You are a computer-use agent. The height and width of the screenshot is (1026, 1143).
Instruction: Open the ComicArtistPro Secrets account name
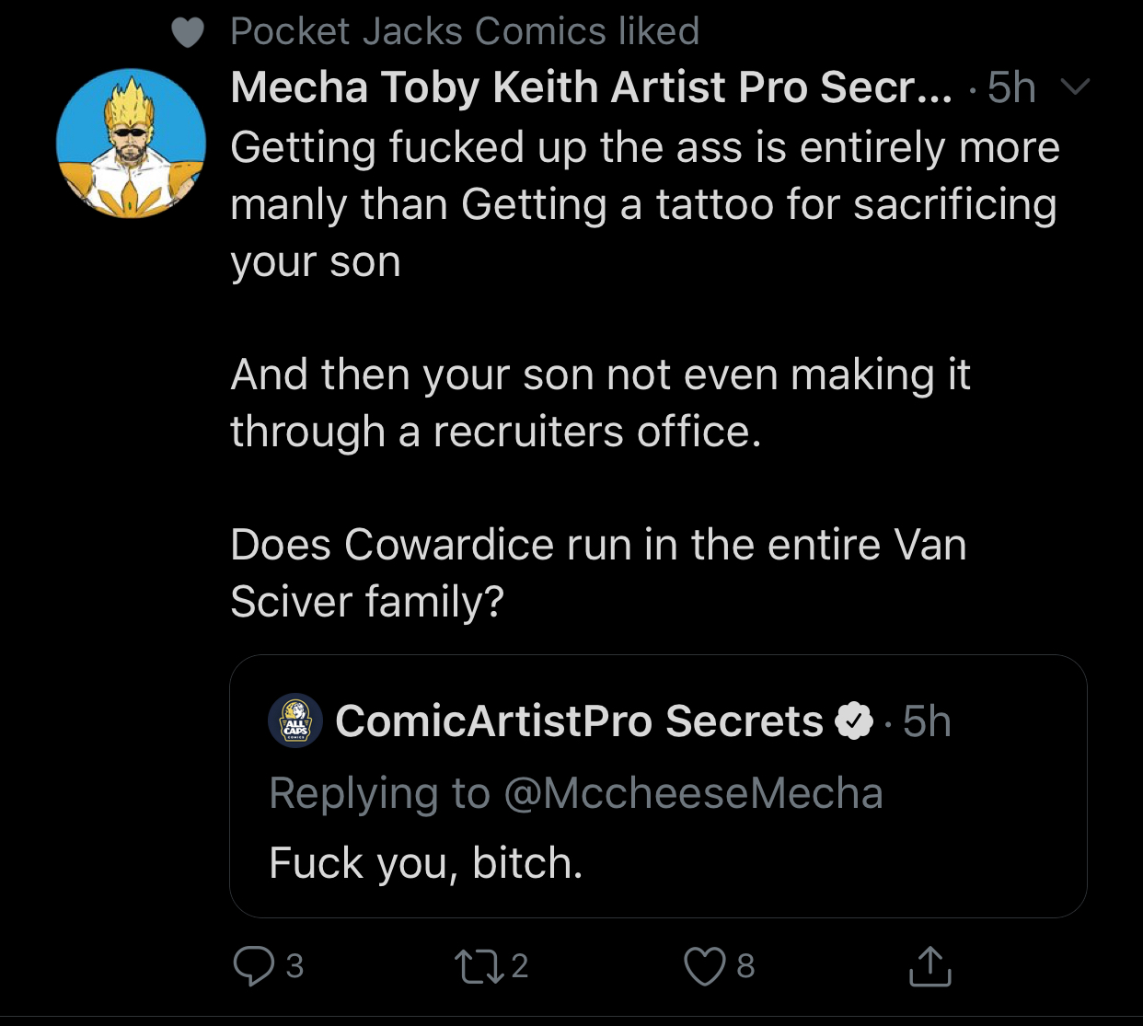click(579, 721)
